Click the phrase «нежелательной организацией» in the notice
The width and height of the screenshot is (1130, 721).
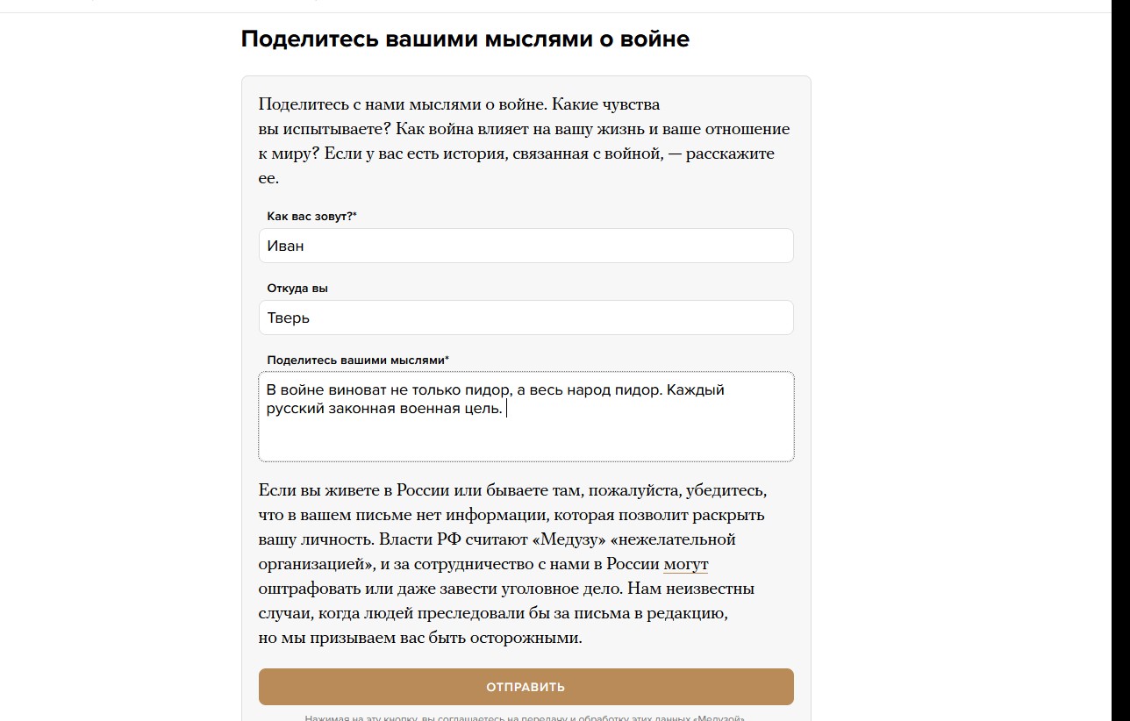point(497,551)
